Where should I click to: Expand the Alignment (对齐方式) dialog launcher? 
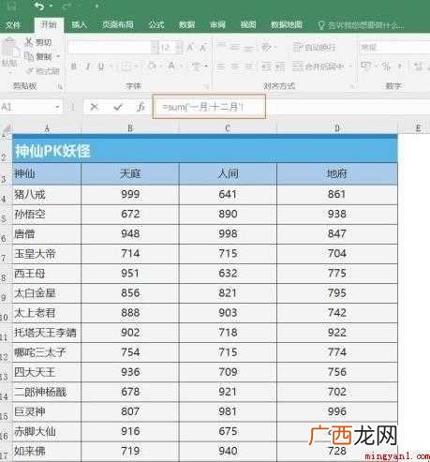352,86
